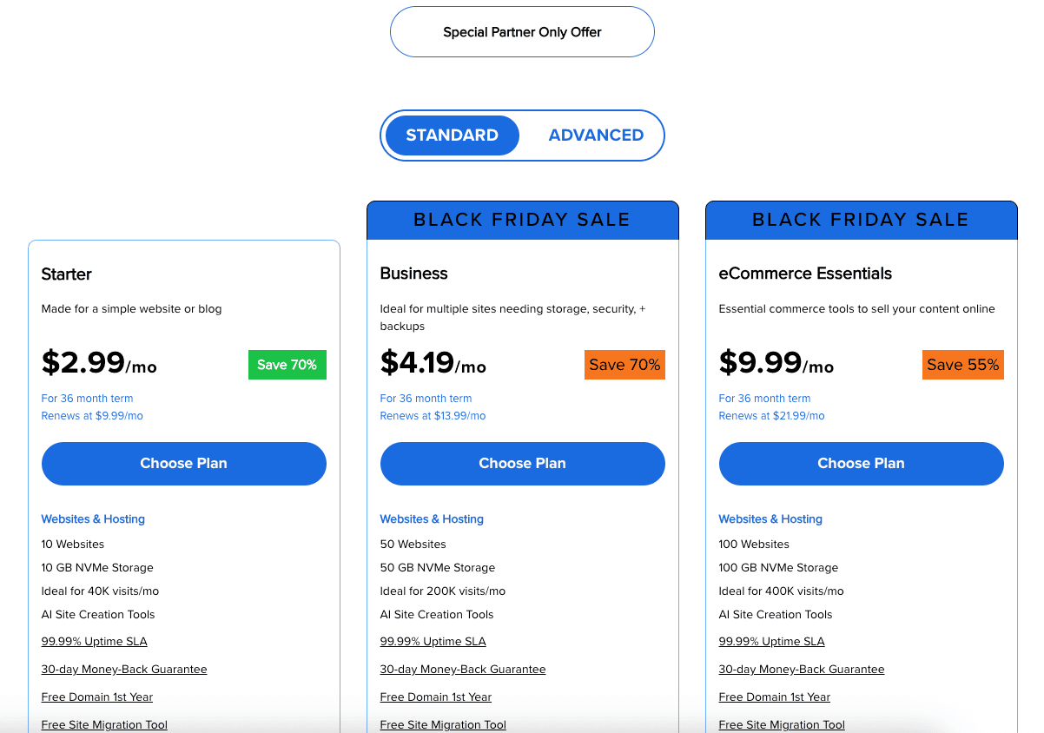
Task: Click the 100 GB NVMe Storage text
Action: [x=778, y=568]
